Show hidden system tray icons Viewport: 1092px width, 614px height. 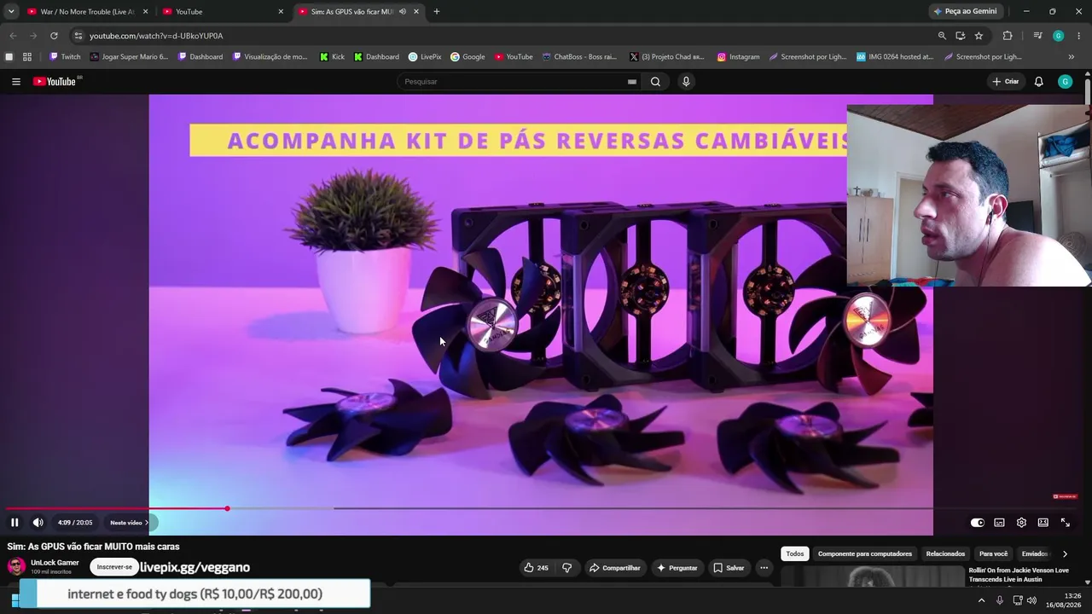[981, 600]
